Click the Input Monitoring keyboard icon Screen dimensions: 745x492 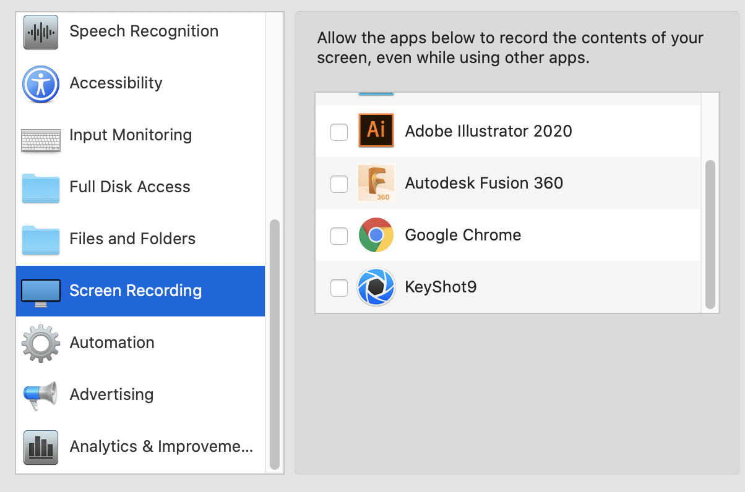click(41, 140)
